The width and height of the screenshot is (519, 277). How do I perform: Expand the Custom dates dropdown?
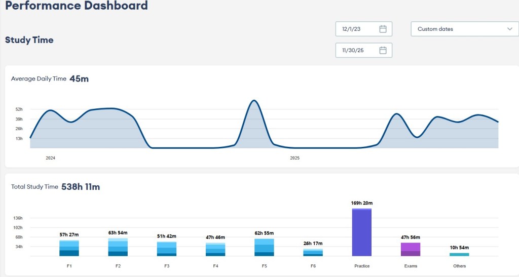(x=464, y=29)
